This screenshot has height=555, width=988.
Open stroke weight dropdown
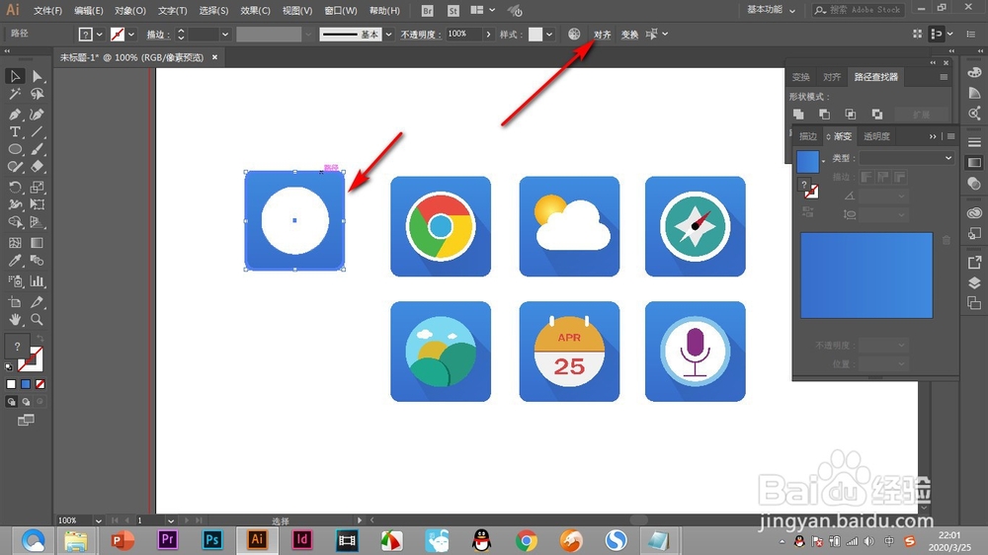coord(225,34)
